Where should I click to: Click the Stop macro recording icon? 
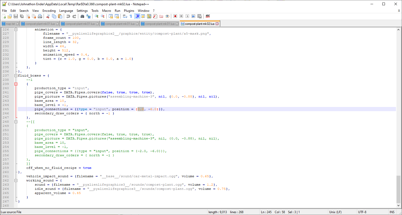pos(181,16)
